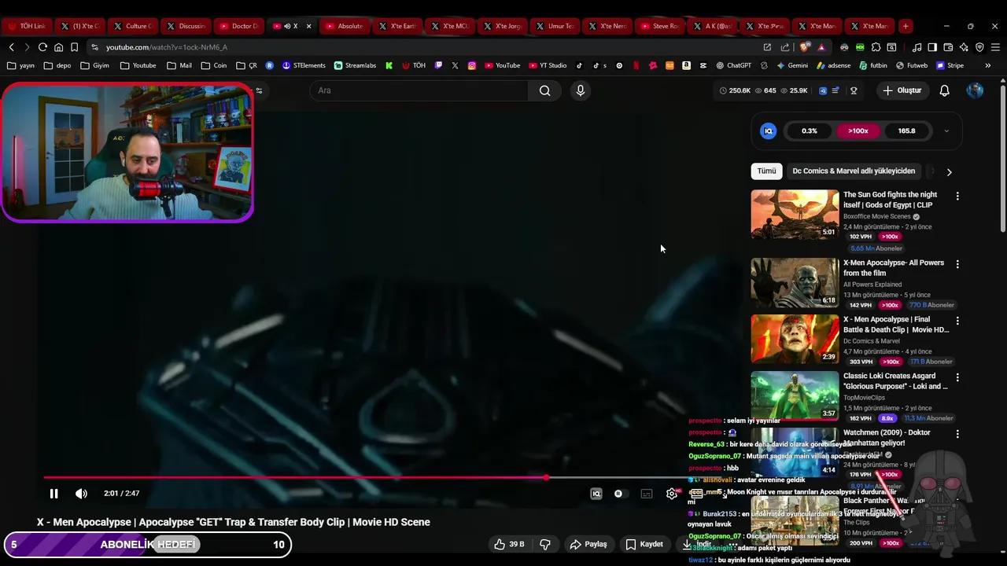The height and width of the screenshot is (566, 1007).
Task: Open the browser hamburger menu
Action: pos(995,47)
